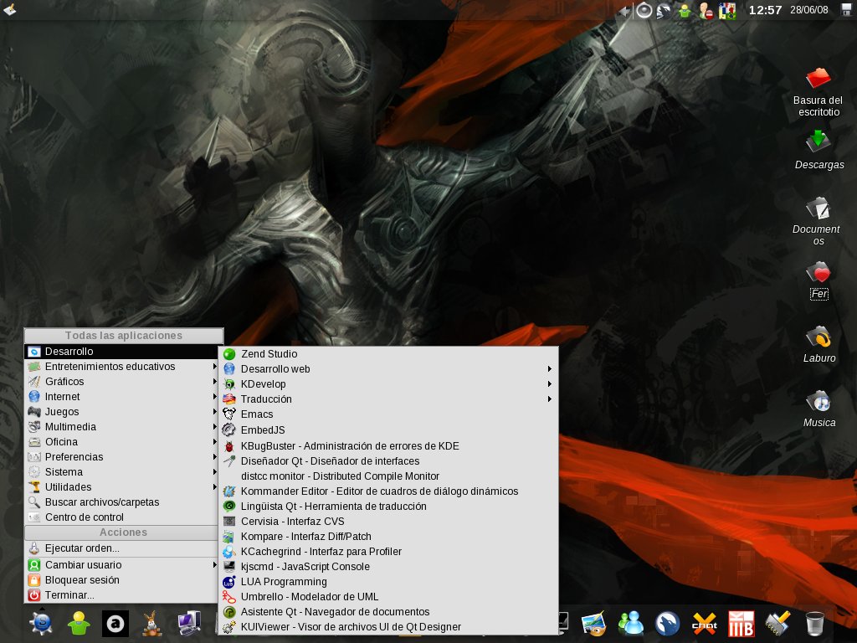
Task: Open the Utilidades menu category
Action: [x=122, y=486]
